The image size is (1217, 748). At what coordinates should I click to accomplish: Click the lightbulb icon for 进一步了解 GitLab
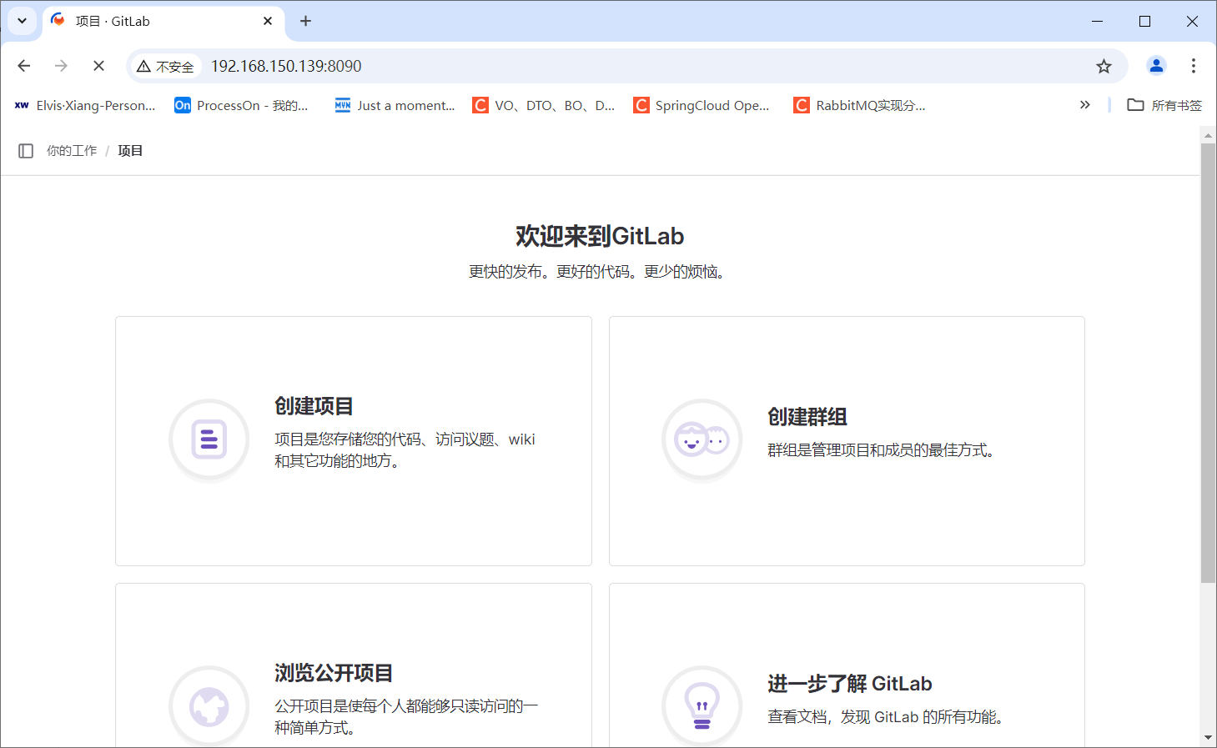pyautogui.click(x=702, y=706)
